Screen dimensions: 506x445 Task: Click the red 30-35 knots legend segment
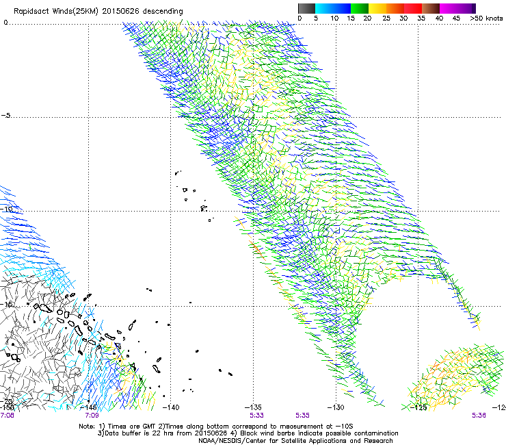coord(413,8)
